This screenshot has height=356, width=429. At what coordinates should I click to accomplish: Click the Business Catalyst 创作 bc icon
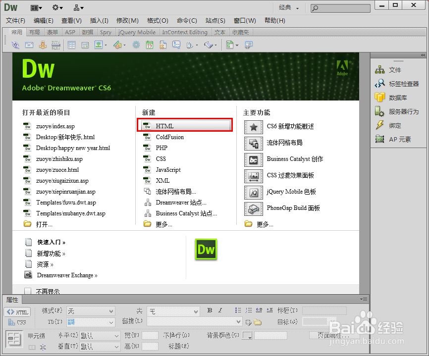tap(254, 160)
